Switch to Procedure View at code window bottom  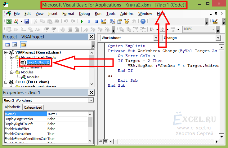click(101, 141)
